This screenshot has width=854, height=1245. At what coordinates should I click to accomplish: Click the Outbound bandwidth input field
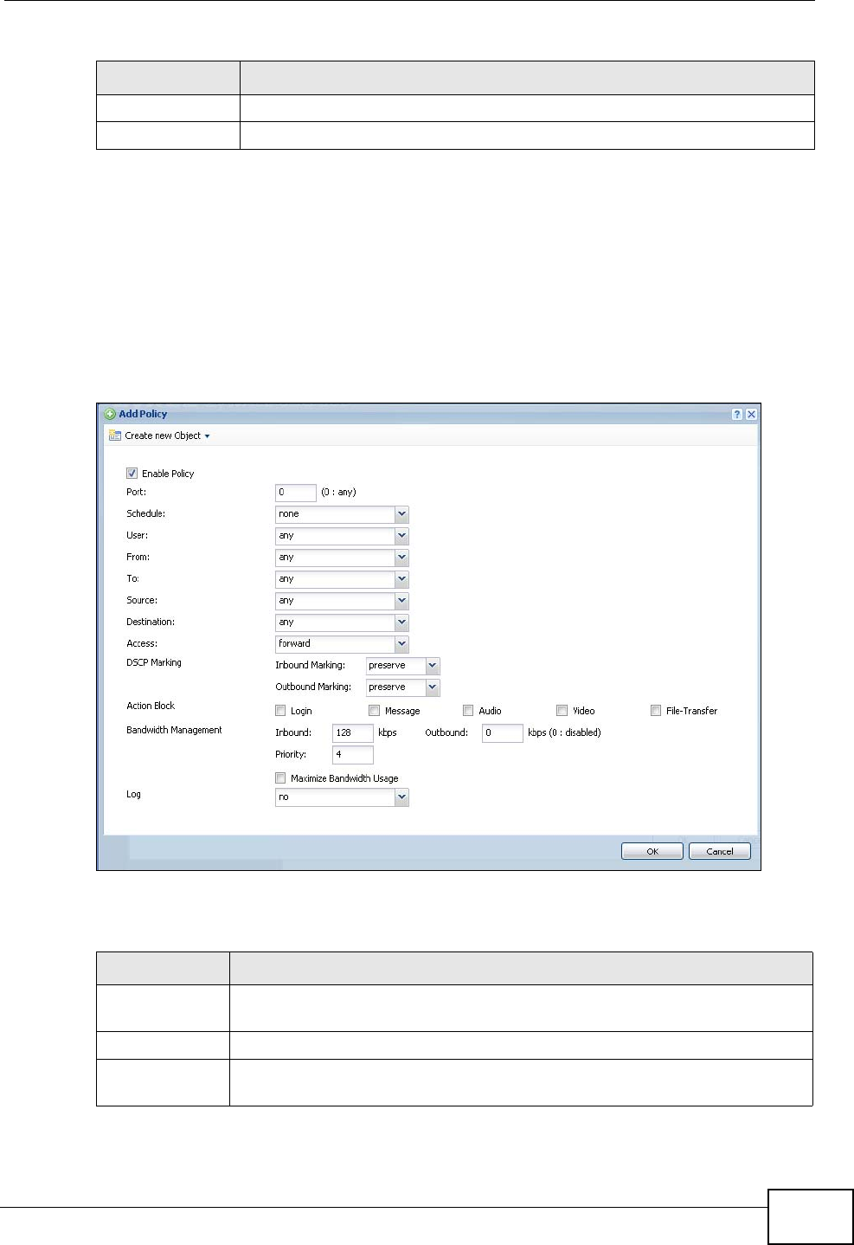pos(503,732)
